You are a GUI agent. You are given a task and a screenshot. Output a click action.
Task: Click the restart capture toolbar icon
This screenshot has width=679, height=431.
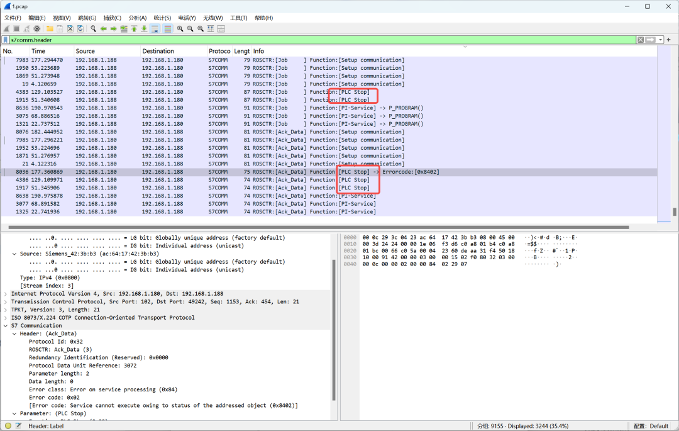click(27, 28)
